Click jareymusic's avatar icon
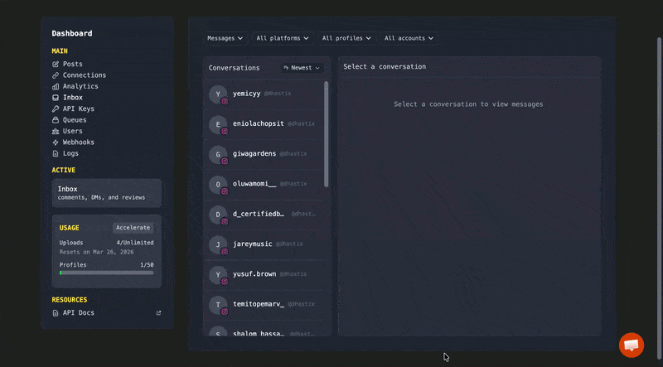 tap(218, 245)
